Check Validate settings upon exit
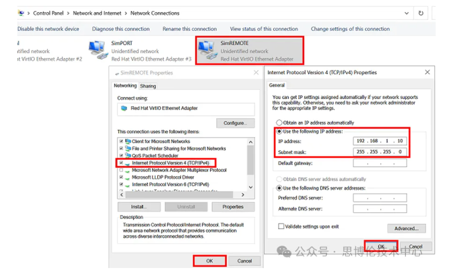Screen dimensions: 449x271 (x=281, y=226)
